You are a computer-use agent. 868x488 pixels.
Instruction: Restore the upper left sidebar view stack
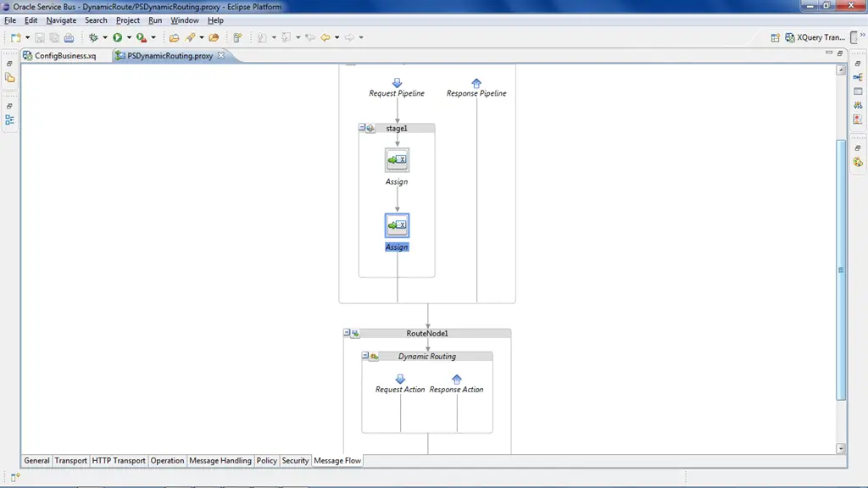pyautogui.click(x=9, y=64)
